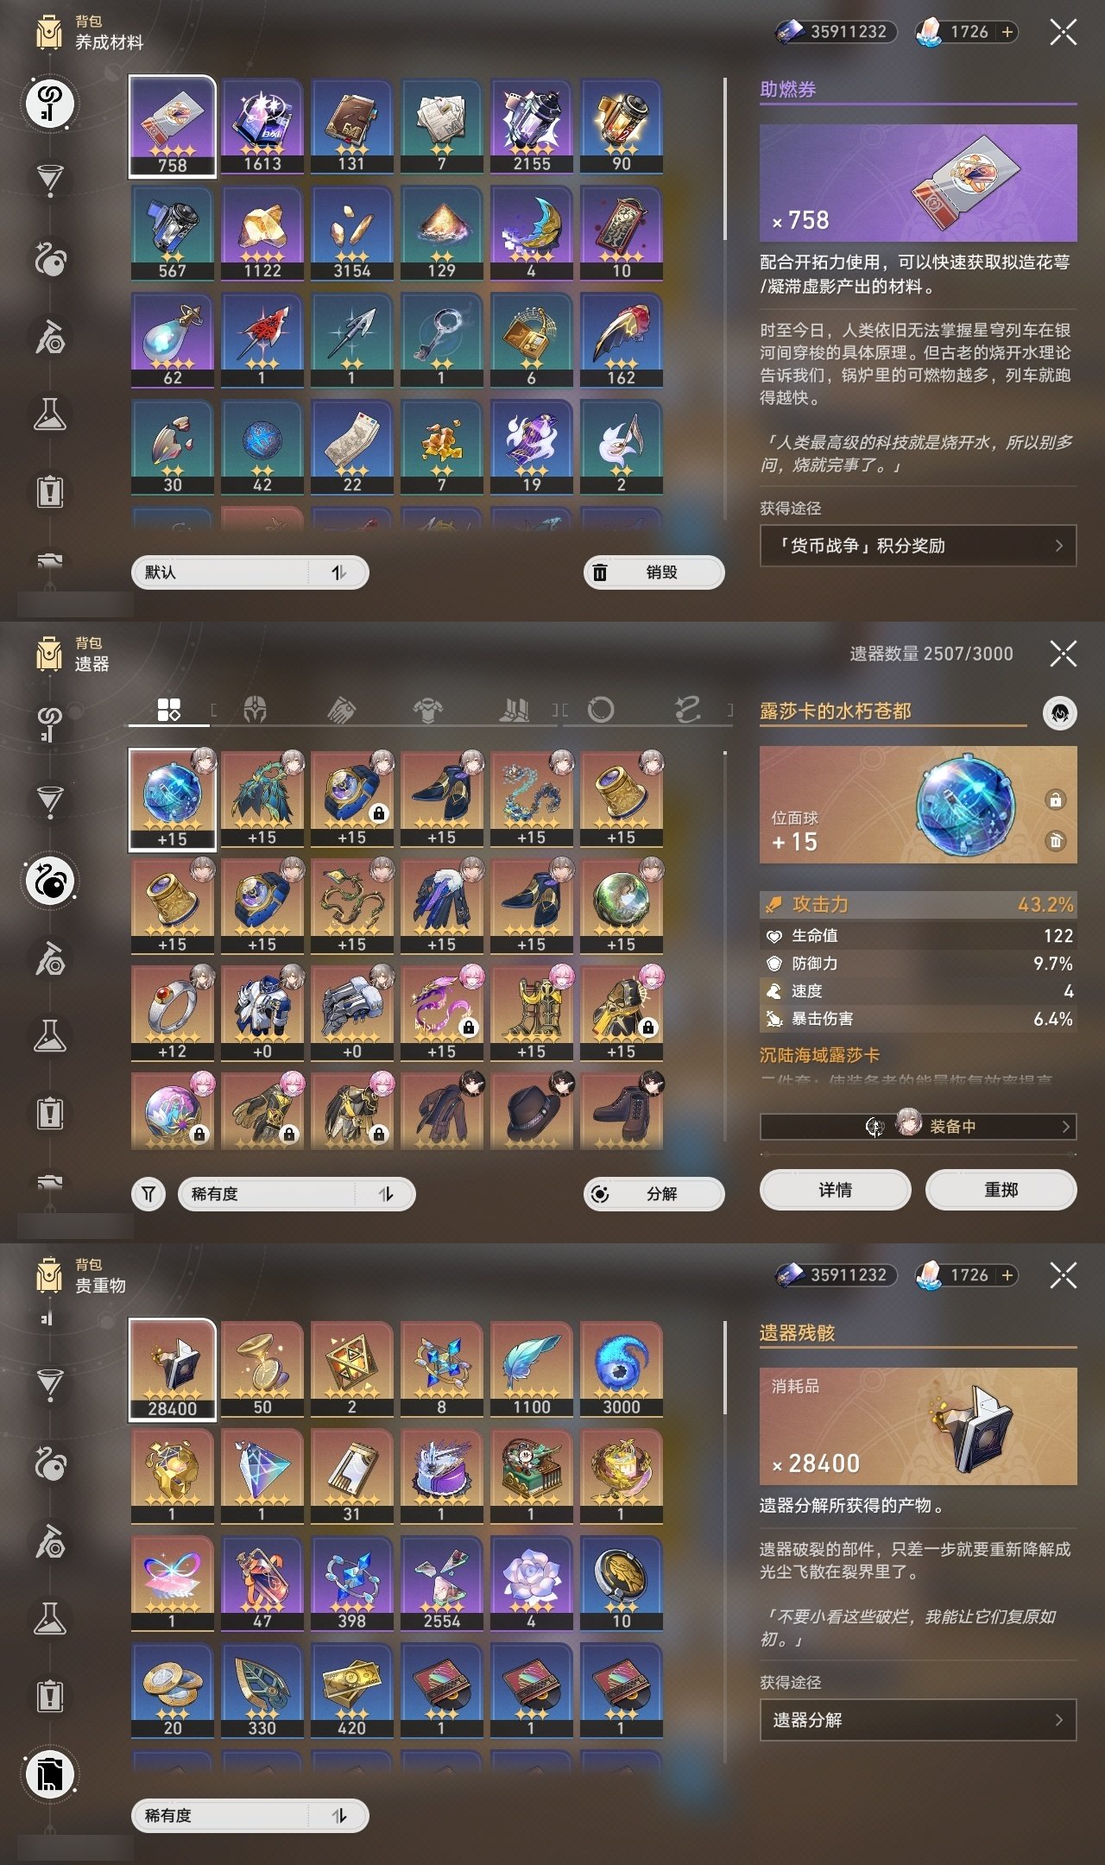This screenshot has height=1865, width=1105.
Task: Click the 分解 salvage button
Action: point(654,1194)
